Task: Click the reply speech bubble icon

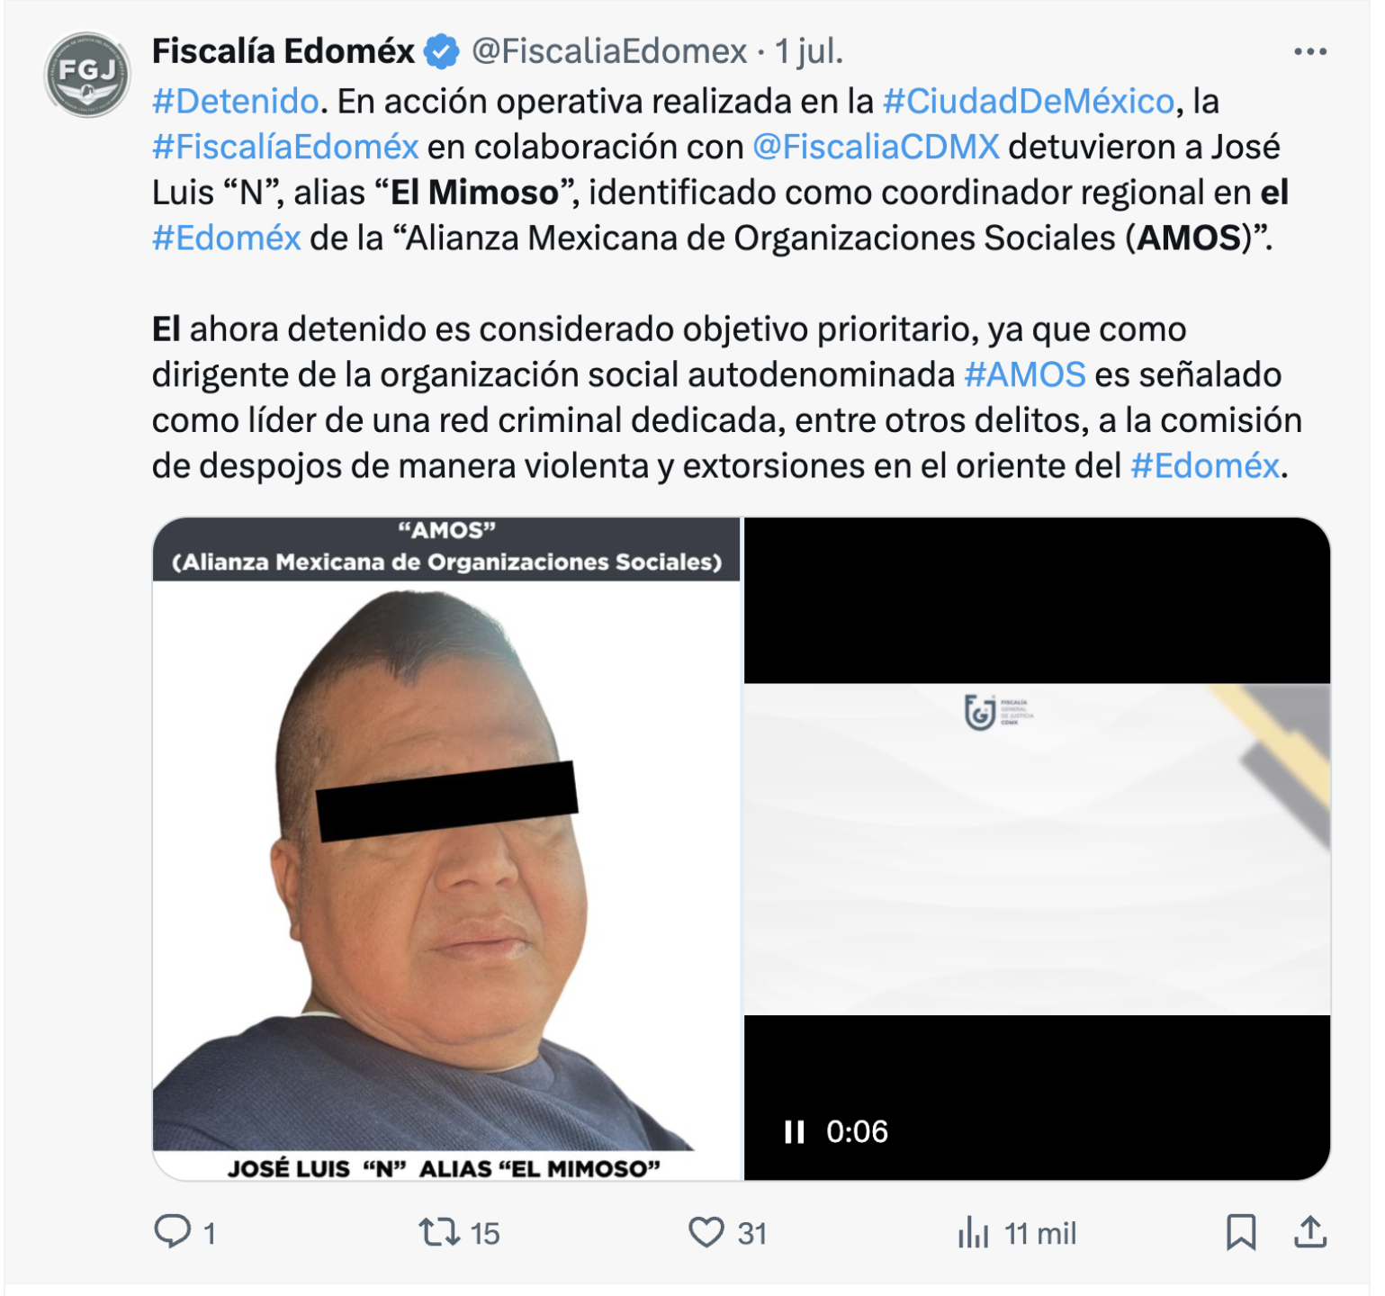Action: pyautogui.click(x=172, y=1232)
